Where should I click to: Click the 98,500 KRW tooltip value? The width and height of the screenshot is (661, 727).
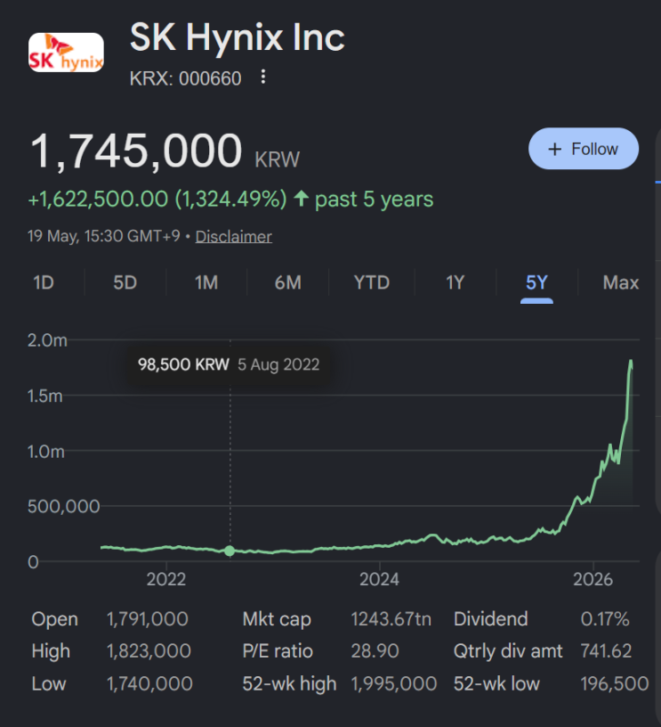point(183,364)
